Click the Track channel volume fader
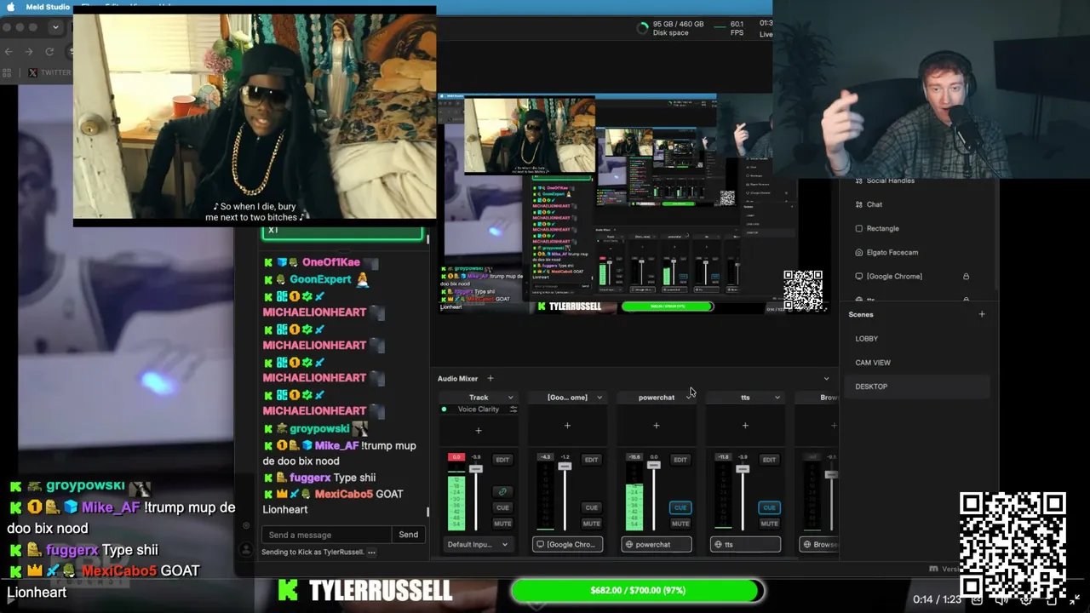The width and height of the screenshot is (1090, 613). (476, 469)
